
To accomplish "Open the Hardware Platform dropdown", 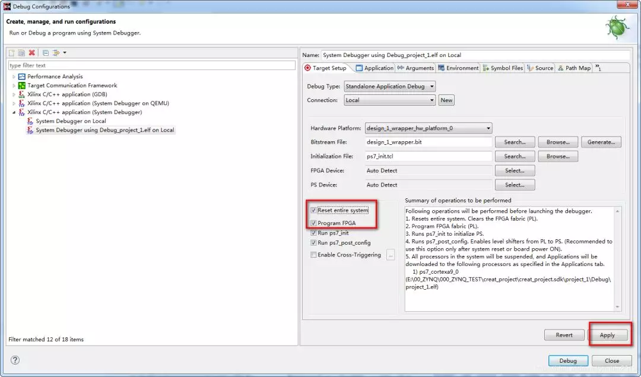I will [x=429, y=128].
